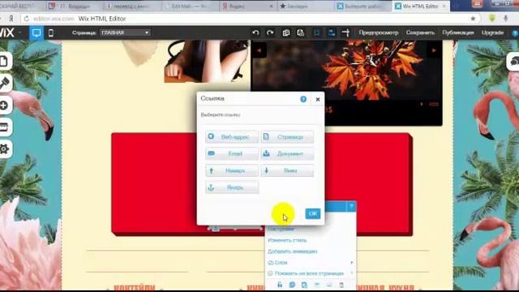The image size is (519, 292).
Task: Open the chat bubble icon at right edge
Action: click(x=513, y=62)
